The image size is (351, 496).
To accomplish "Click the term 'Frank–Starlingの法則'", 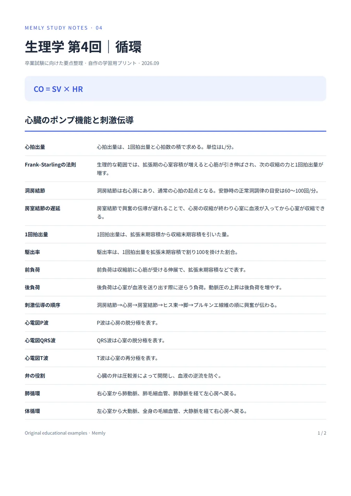I will [x=50, y=164].
